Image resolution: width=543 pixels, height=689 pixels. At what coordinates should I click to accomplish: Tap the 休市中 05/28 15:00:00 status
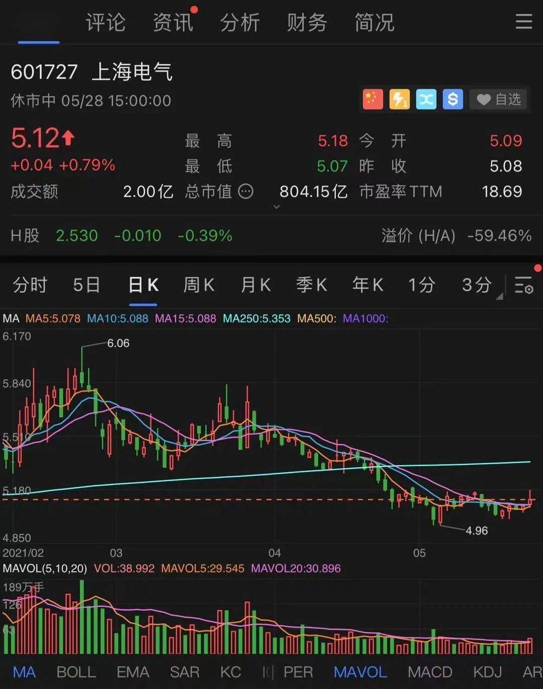(x=91, y=101)
